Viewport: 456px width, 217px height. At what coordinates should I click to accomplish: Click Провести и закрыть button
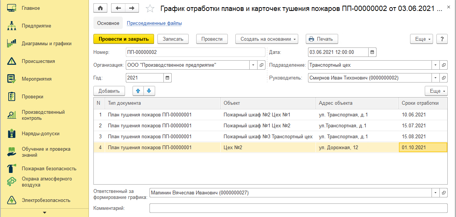tap(124, 39)
